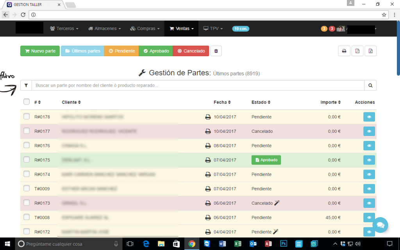The image size is (400, 250).
Task: Open the Ventas menu
Action: pos(182,29)
